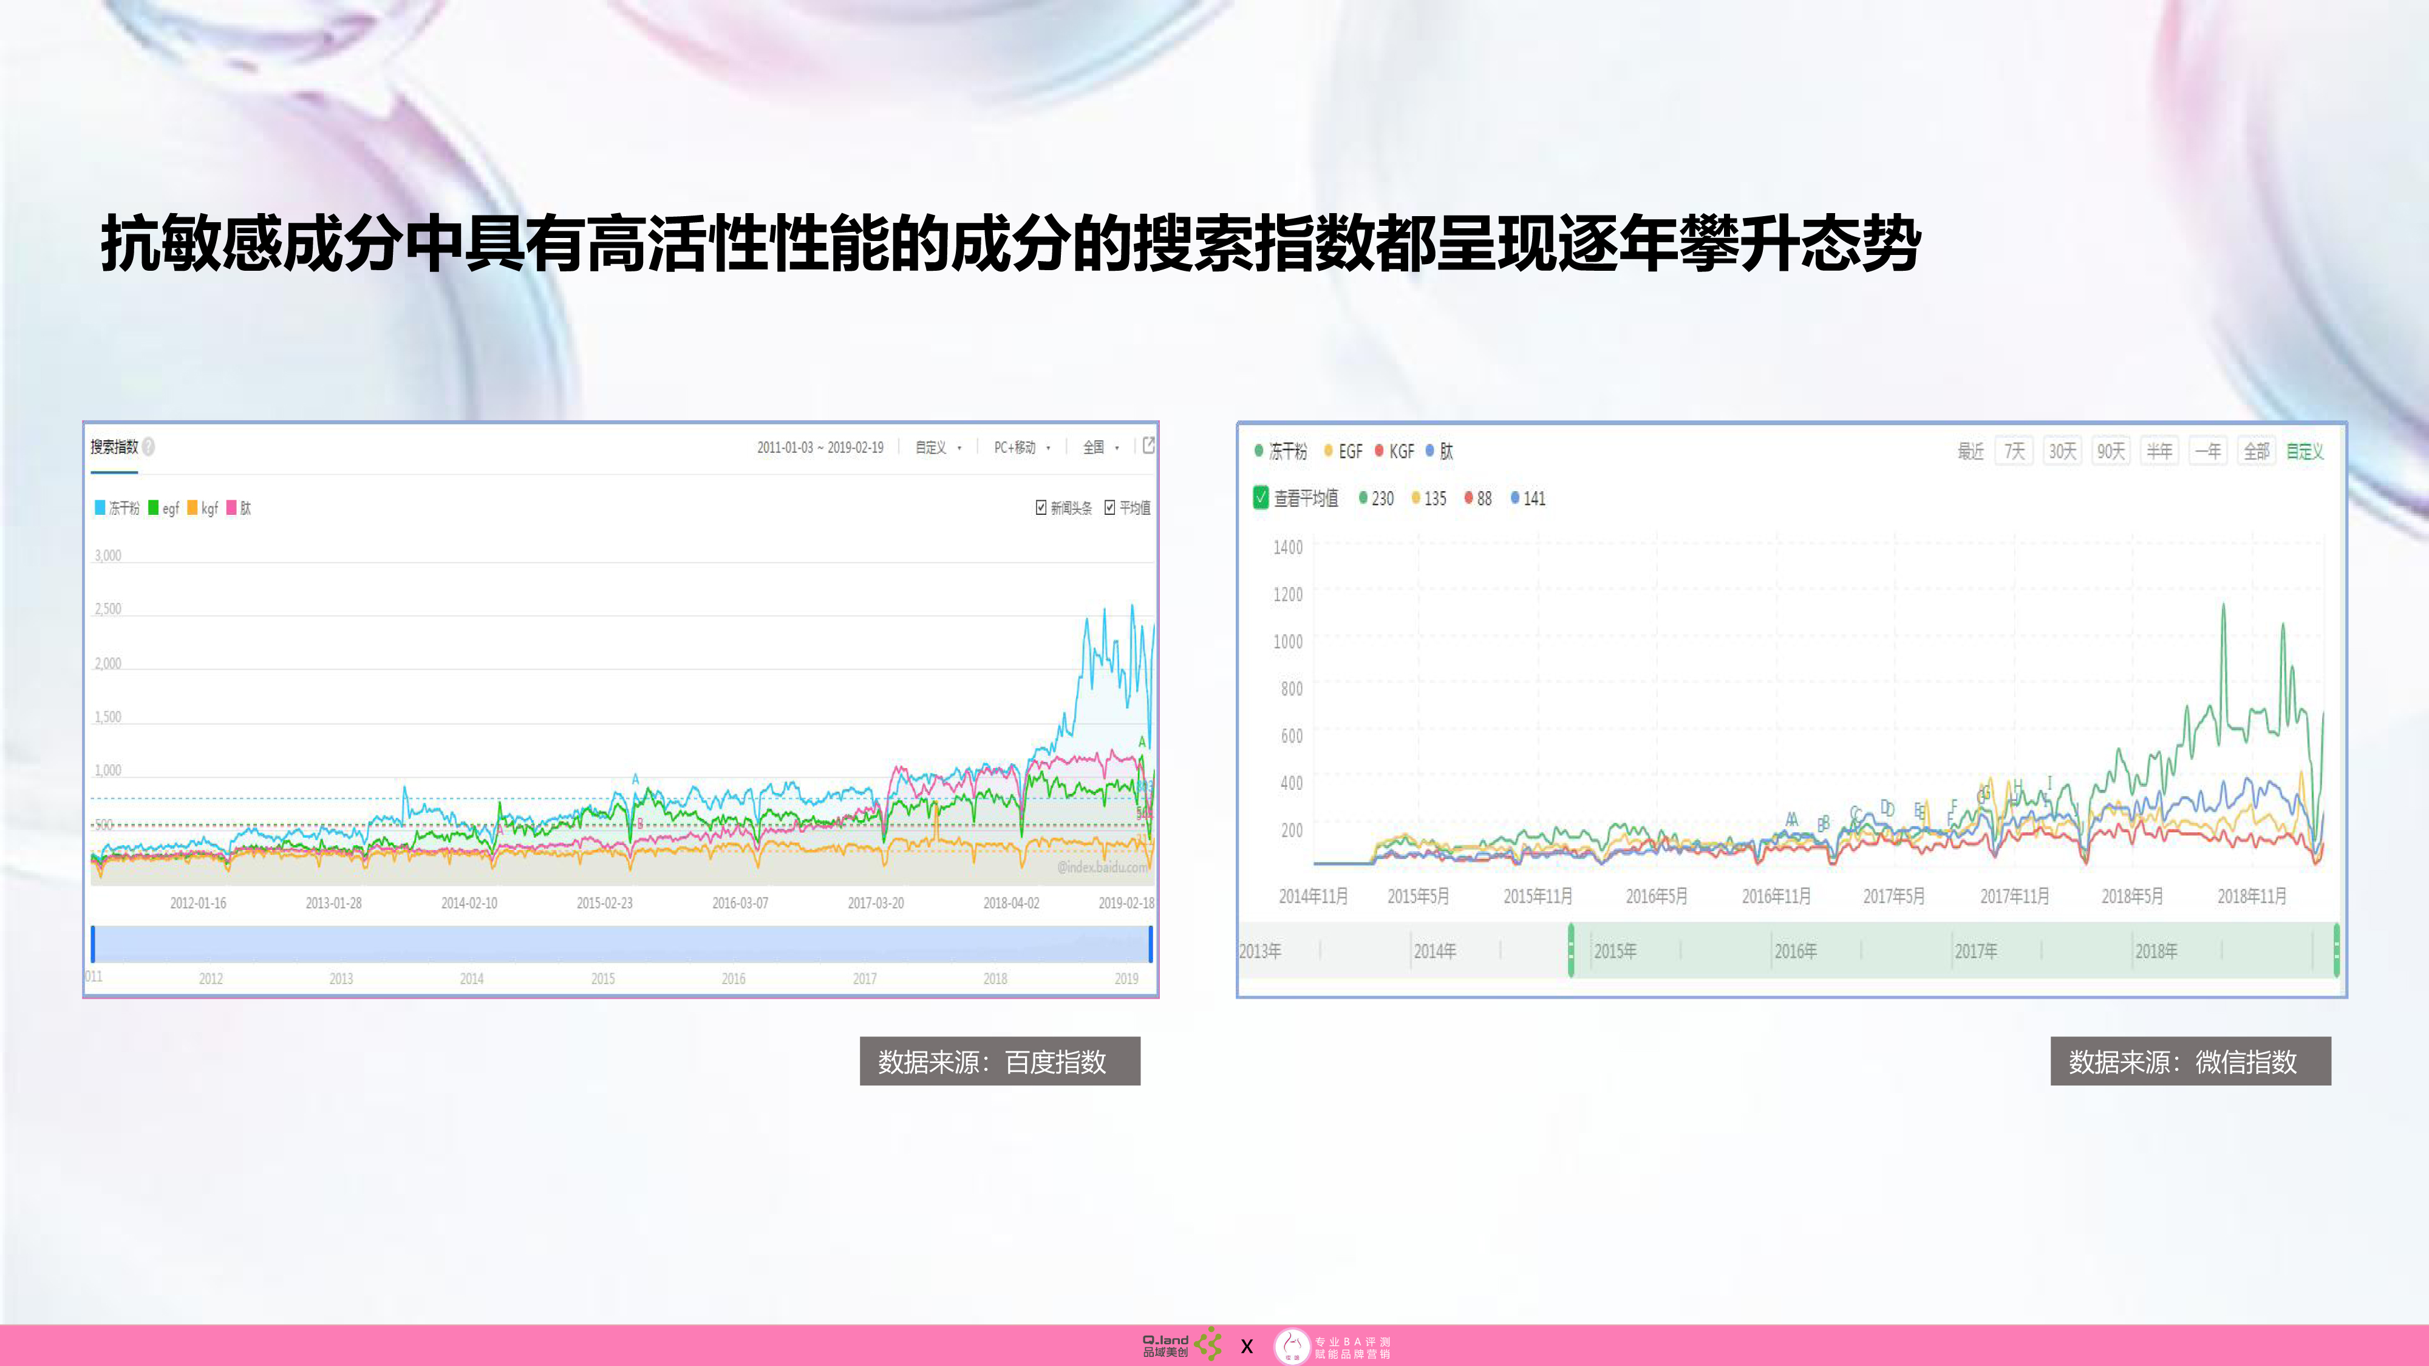Select the 一年 range button
The height and width of the screenshot is (1366, 2429).
coord(2207,452)
